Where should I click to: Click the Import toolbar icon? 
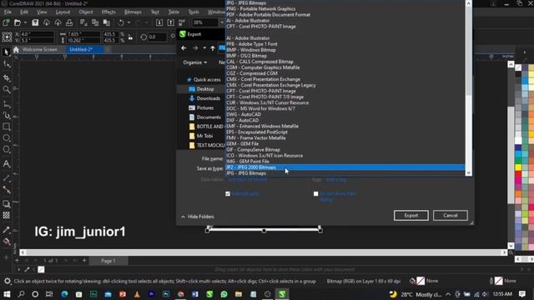coord(159,22)
